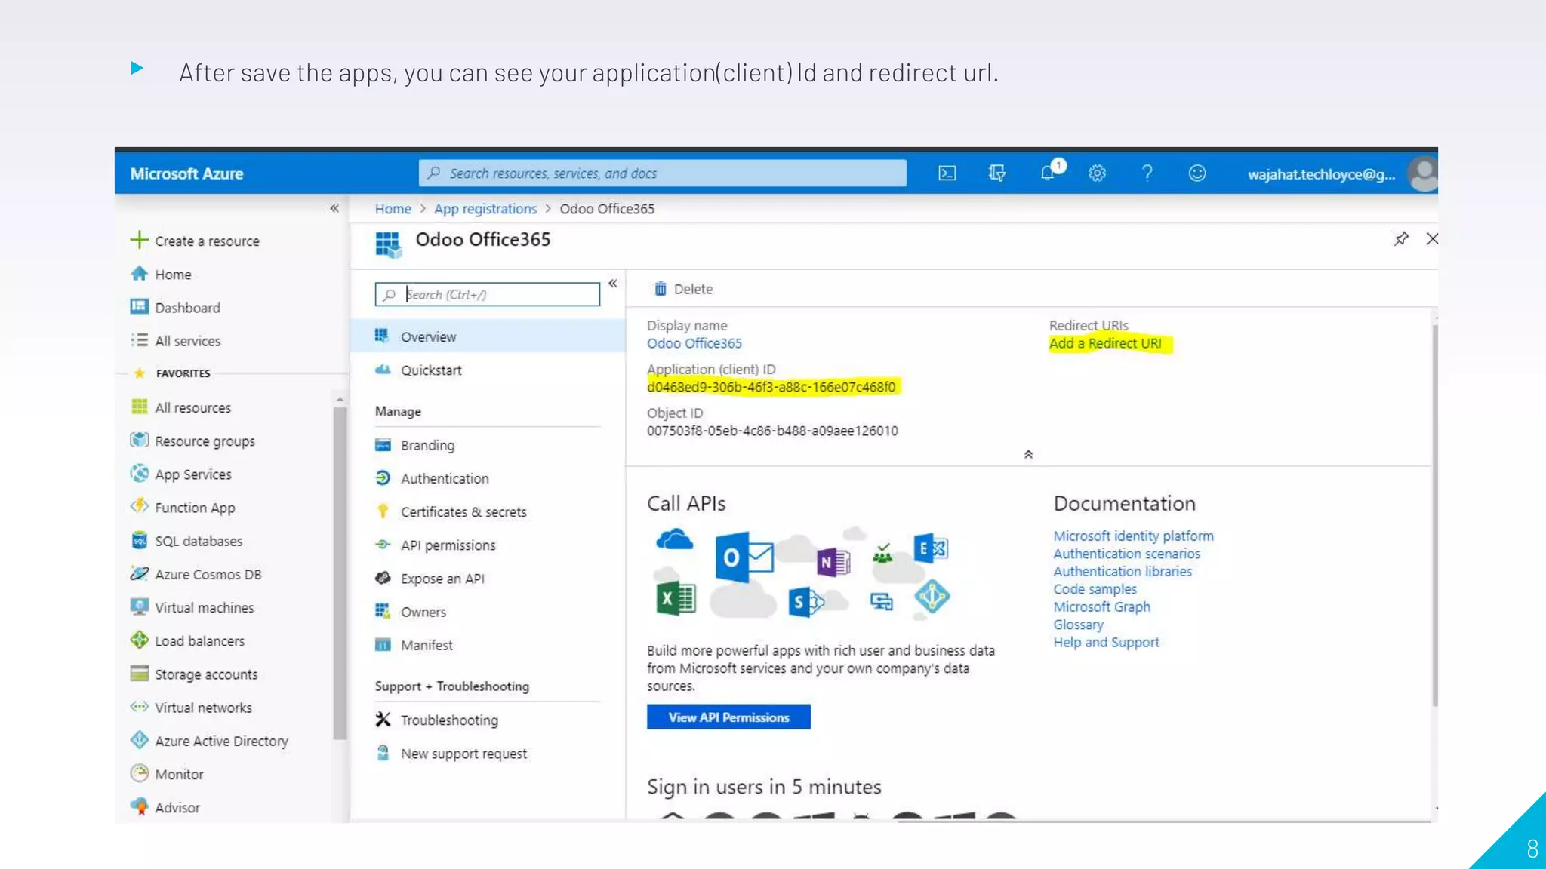
Task: Open the portal settings gear
Action: 1097,173
